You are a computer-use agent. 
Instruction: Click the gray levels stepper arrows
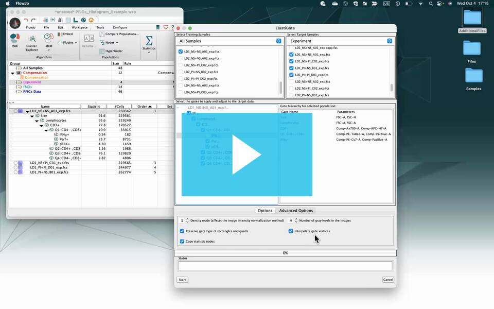coord(296,220)
